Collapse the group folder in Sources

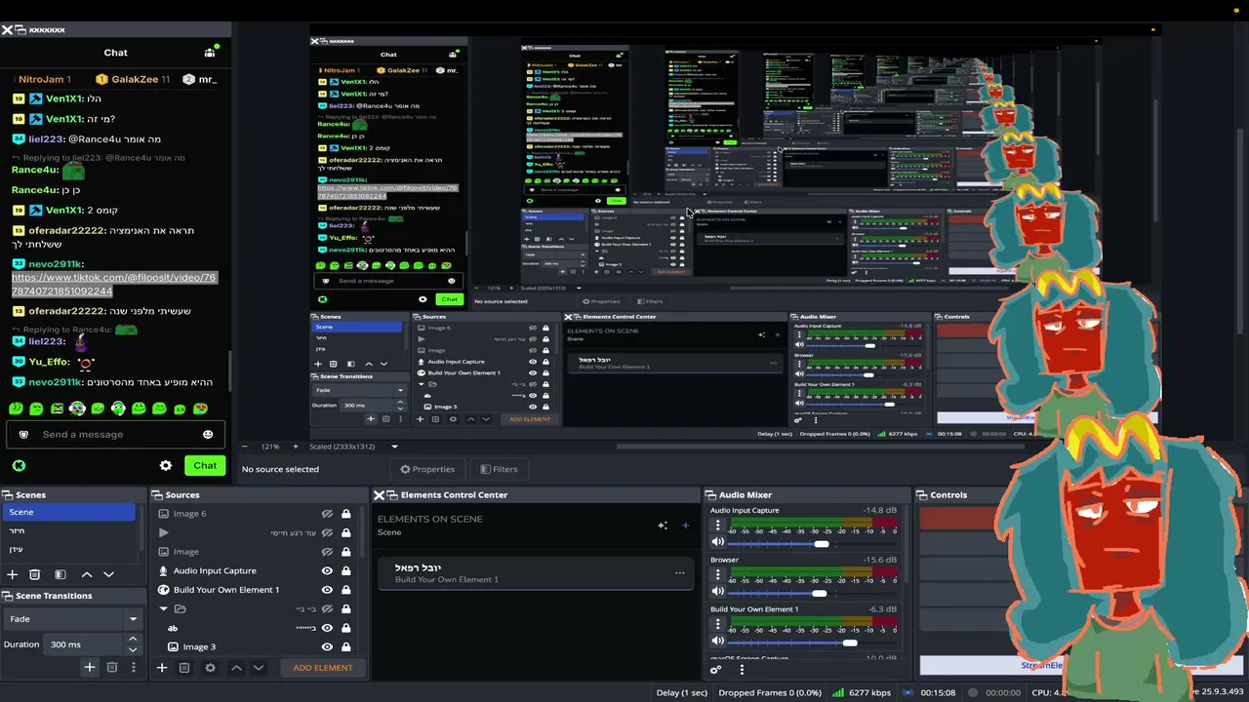coord(164,608)
